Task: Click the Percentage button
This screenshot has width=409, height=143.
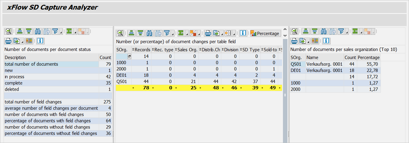Action: point(265,33)
